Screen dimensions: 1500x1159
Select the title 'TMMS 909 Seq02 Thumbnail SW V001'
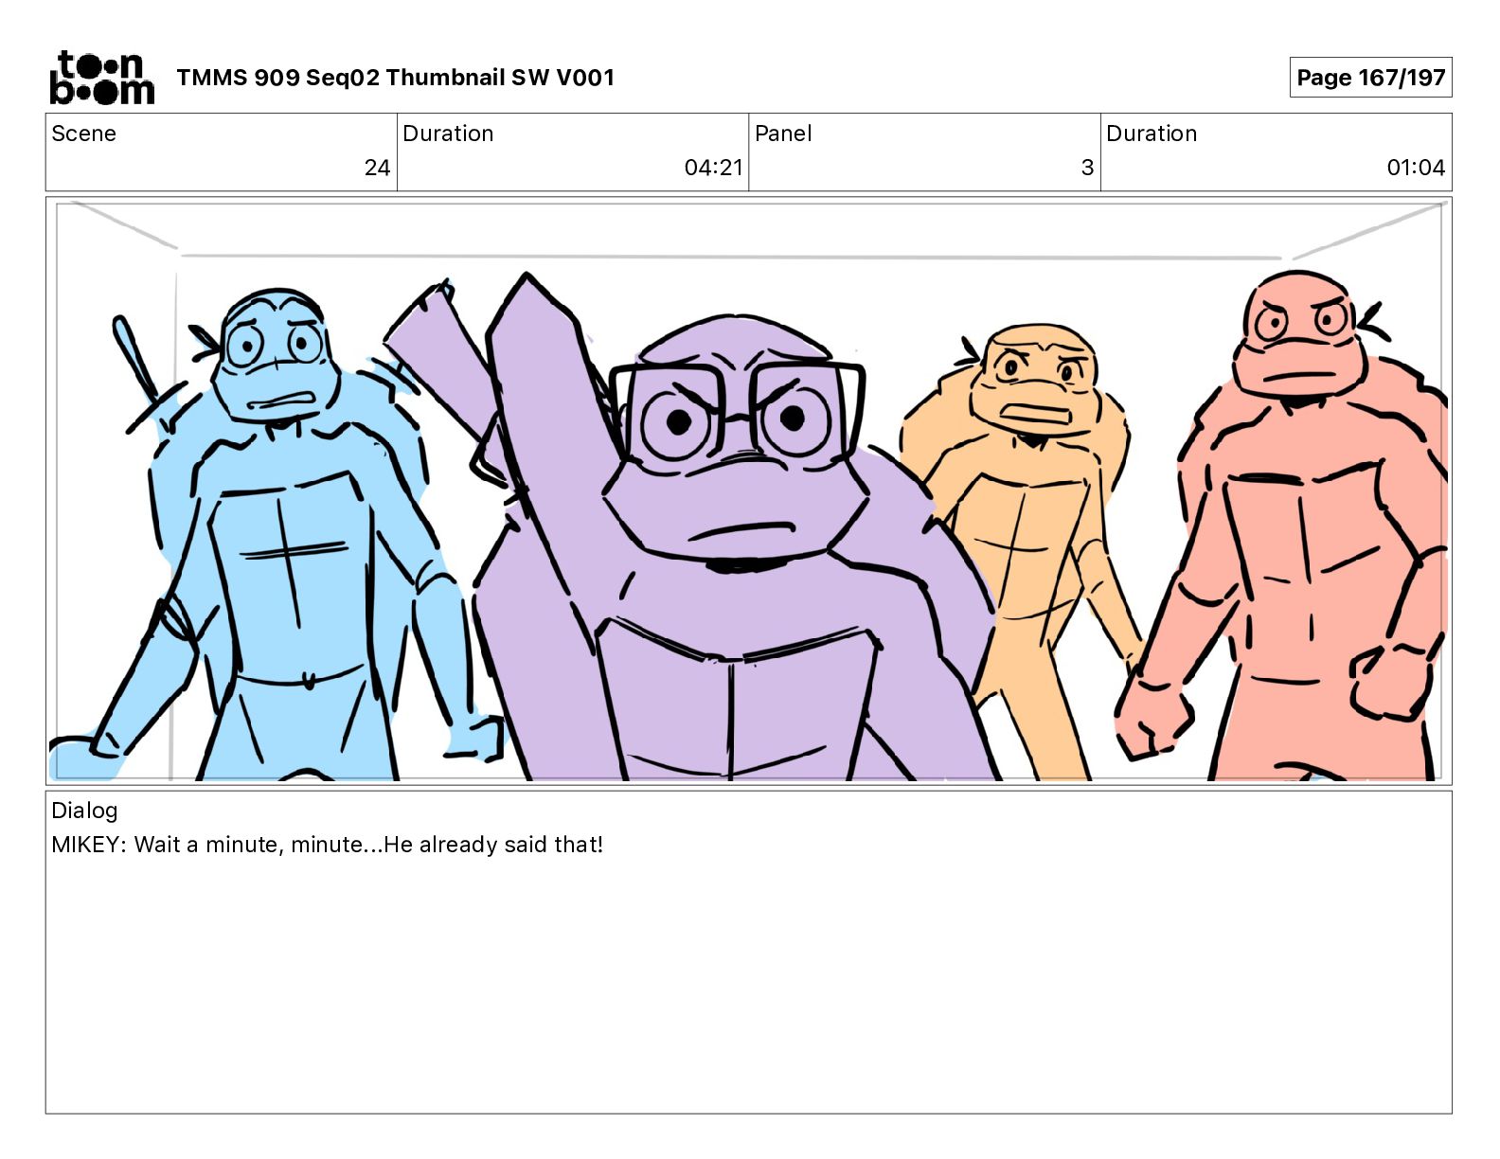coord(395,78)
